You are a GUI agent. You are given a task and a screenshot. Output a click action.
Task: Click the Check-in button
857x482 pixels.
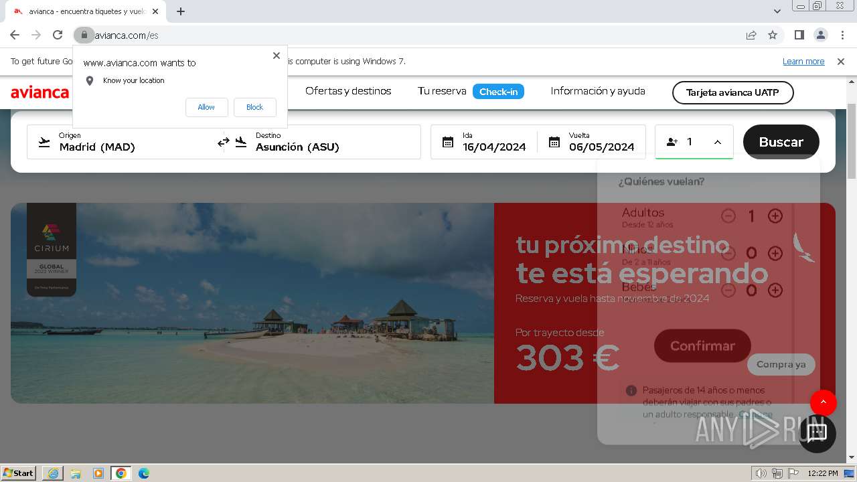pos(498,92)
